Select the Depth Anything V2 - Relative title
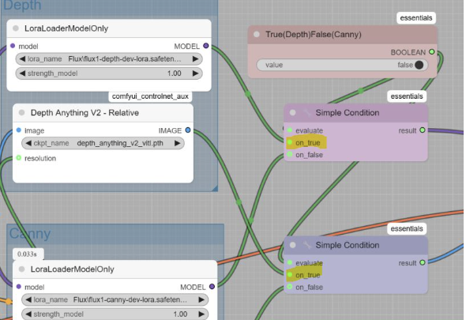Screen dimensions: 466x320 [85, 112]
